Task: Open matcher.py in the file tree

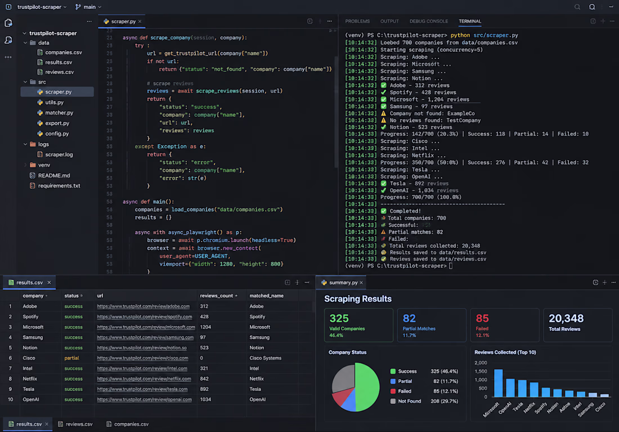Action: 55,113
